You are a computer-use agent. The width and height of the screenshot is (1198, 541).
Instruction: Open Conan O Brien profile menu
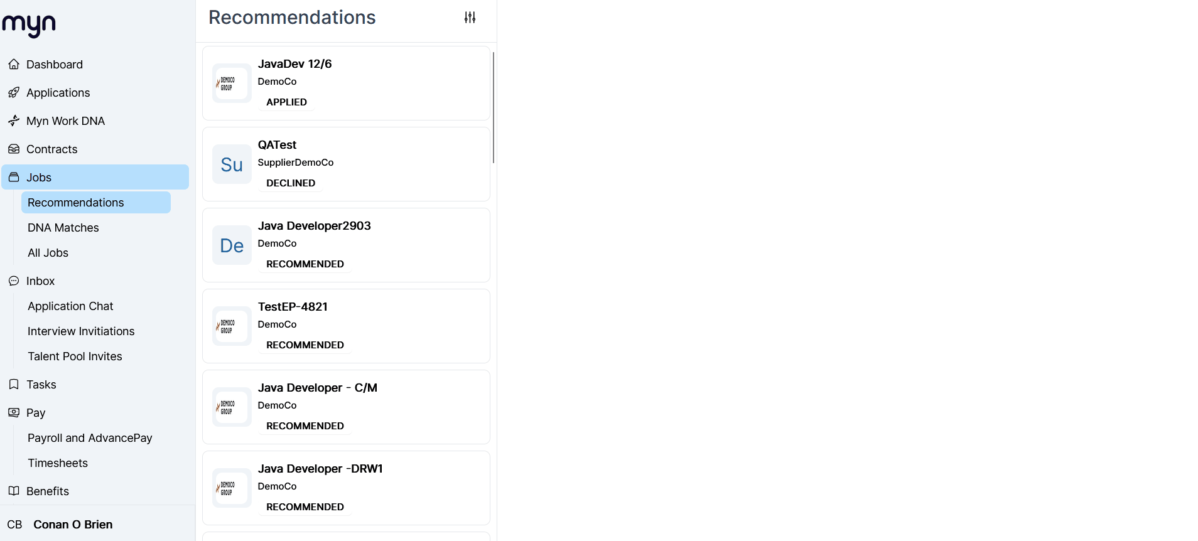(73, 525)
